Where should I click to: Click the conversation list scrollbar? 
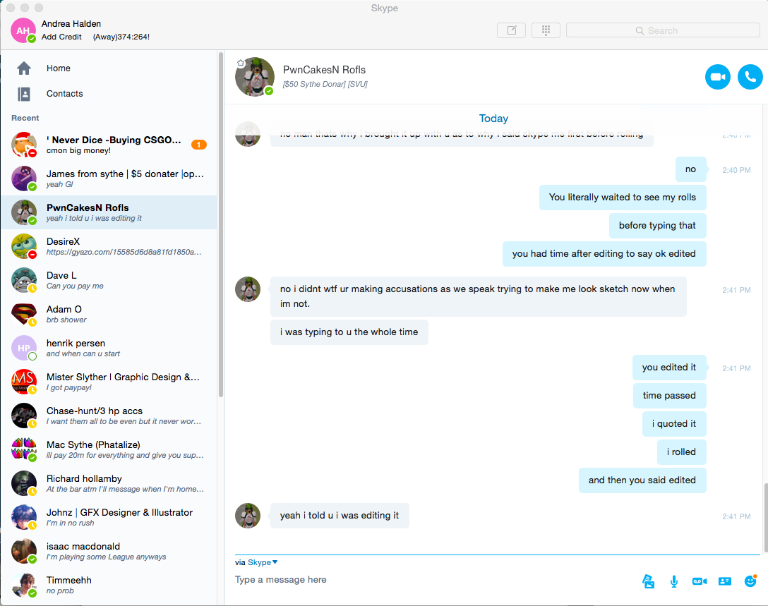click(x=221, y=225)
